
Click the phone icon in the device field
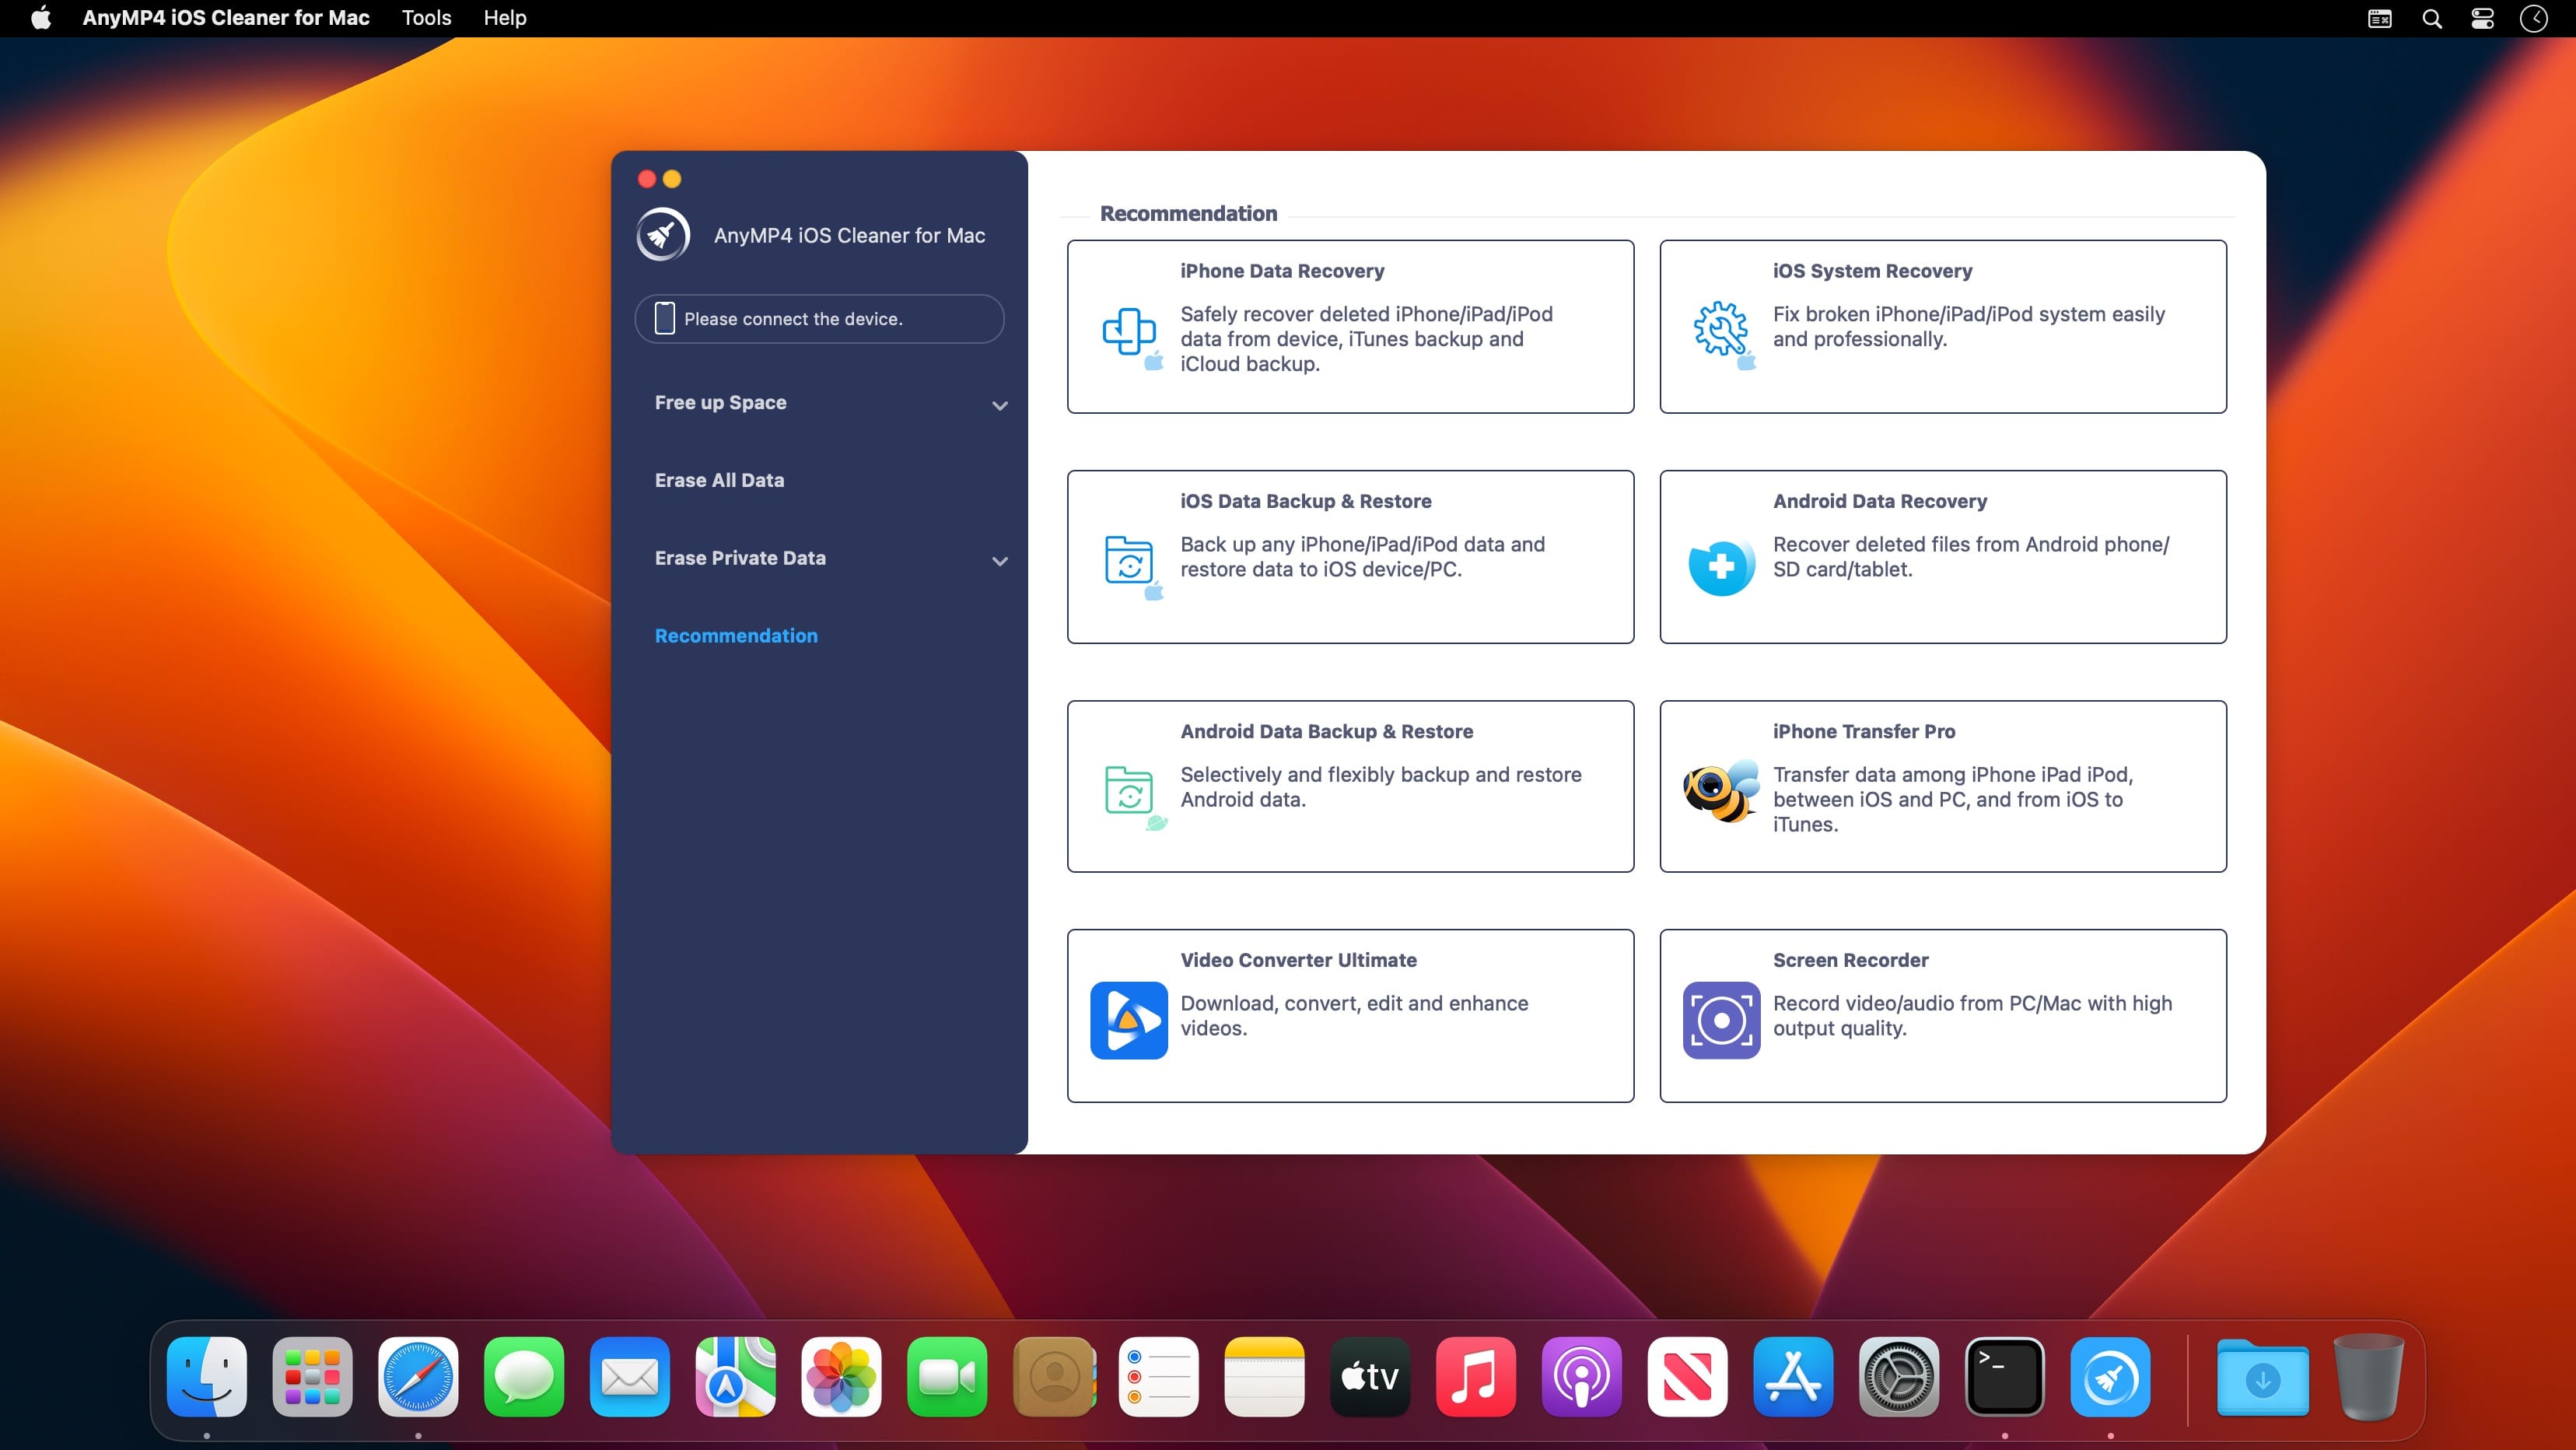click(x=664, y=318)
